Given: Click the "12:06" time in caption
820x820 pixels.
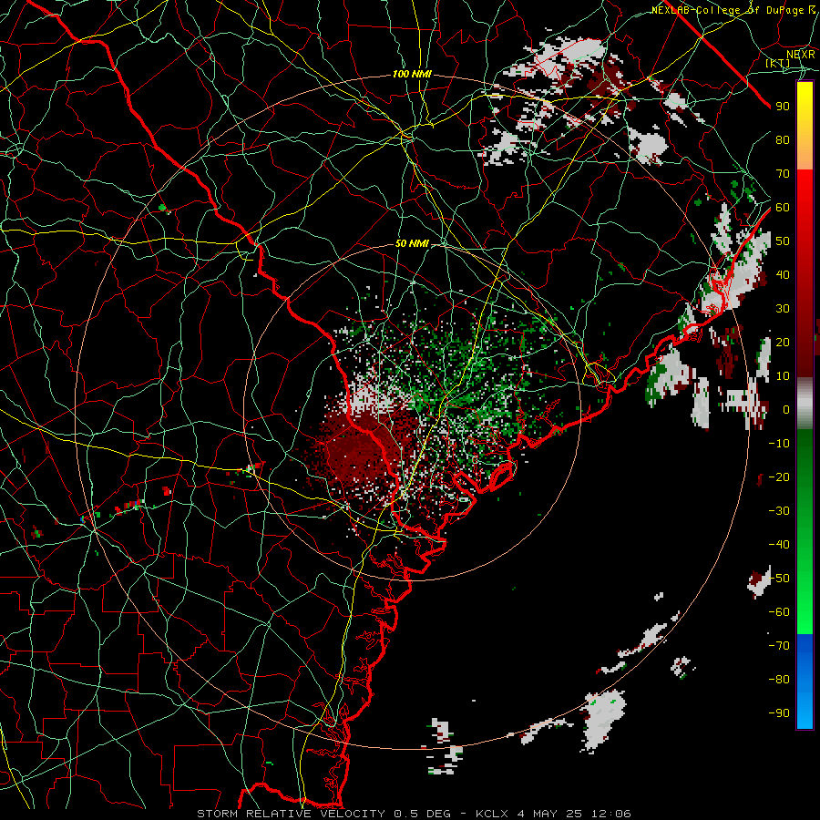Looking at the screenshot, I should point(611,814).
